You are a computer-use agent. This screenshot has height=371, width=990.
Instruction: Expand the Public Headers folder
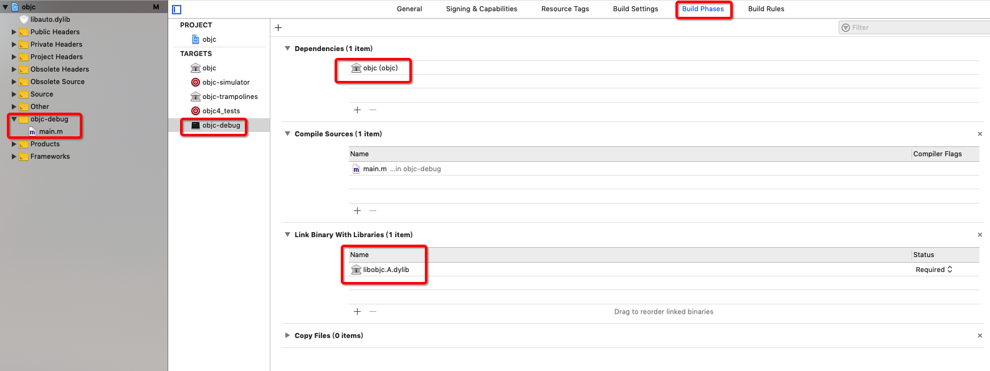[x=14, y=32]
